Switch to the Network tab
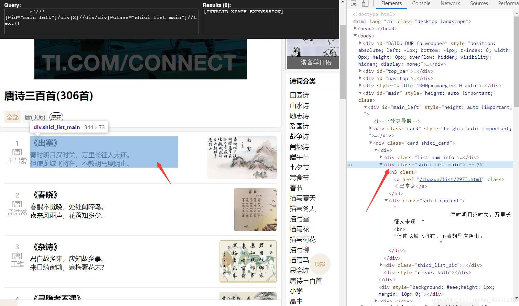Screen dimensions: 519x306 pos(450,3)
